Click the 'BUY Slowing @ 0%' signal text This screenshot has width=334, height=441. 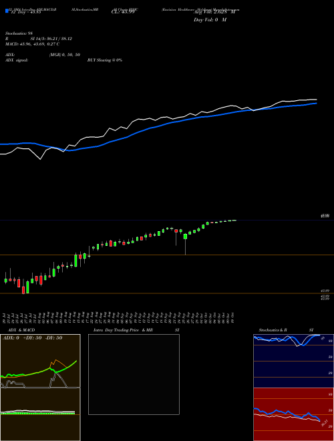tap(105, 60)
